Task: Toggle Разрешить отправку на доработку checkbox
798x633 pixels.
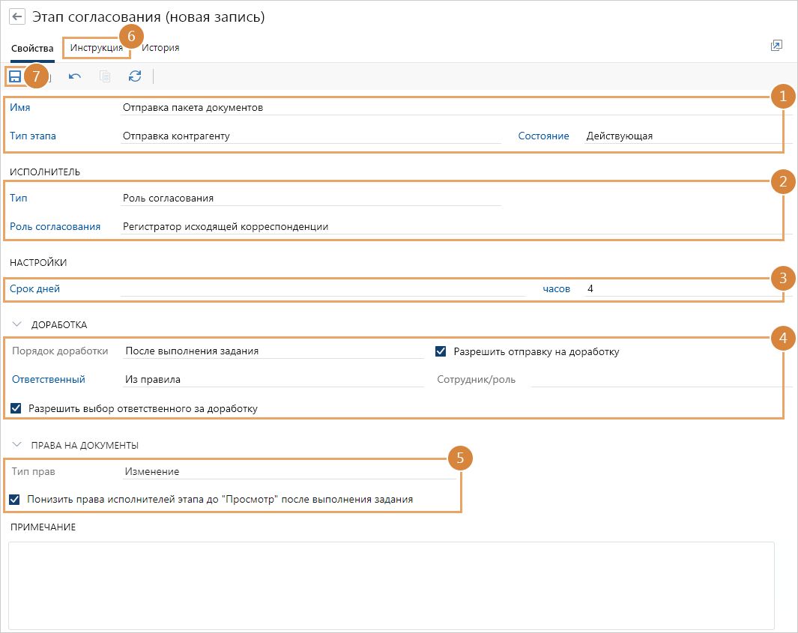Action: pyautogui.click(x=441, y=351)
